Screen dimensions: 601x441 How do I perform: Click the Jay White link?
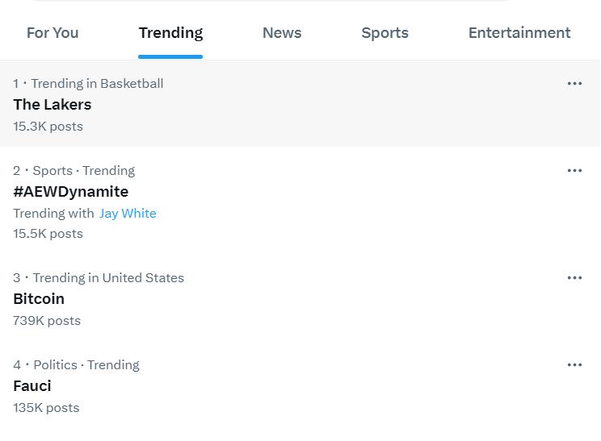click(128, 214)
